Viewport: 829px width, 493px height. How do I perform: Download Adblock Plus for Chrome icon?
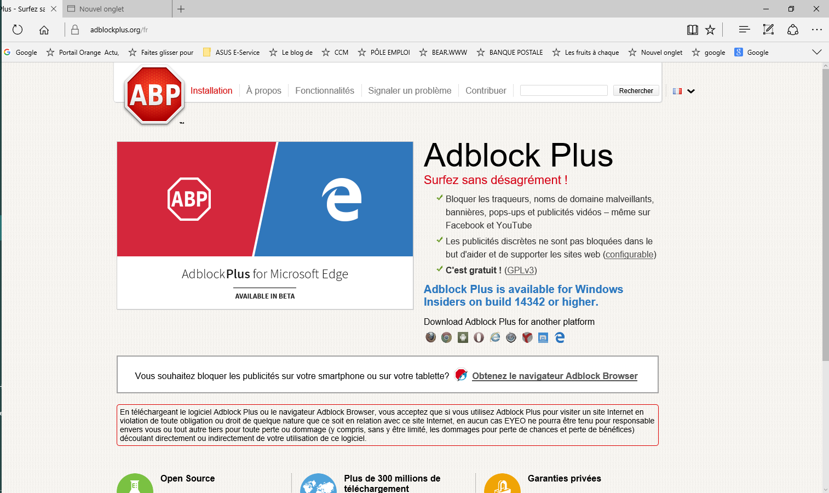pyautogui.click(x=447, y=337)
